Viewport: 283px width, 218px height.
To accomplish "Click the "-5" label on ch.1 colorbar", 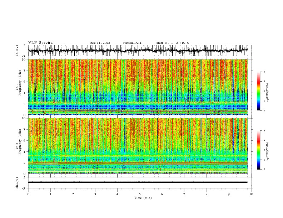I will click(x=264, y=91).
